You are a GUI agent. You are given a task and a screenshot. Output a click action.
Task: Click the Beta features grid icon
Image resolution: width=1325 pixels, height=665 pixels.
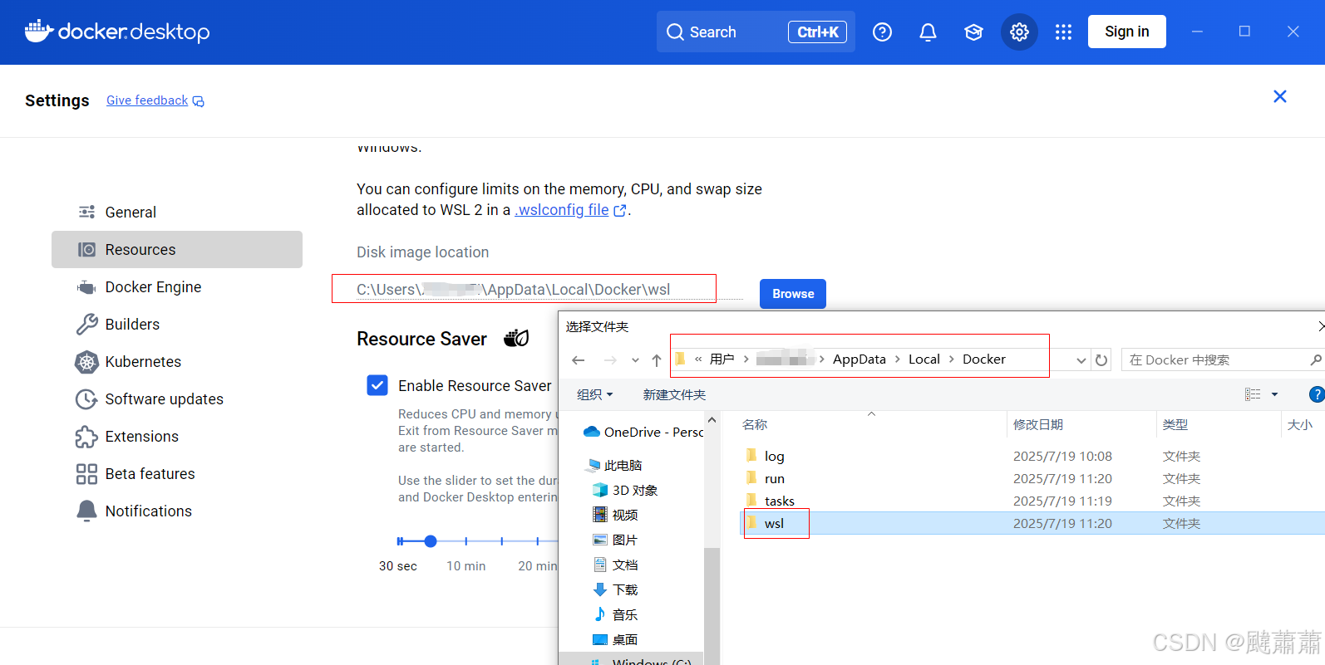point(86,474)
